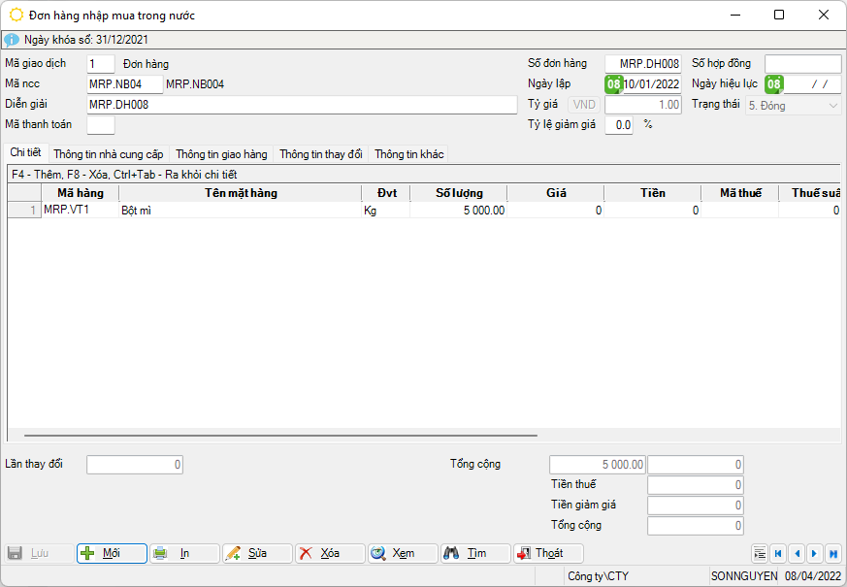Open the record list icon

760,554
